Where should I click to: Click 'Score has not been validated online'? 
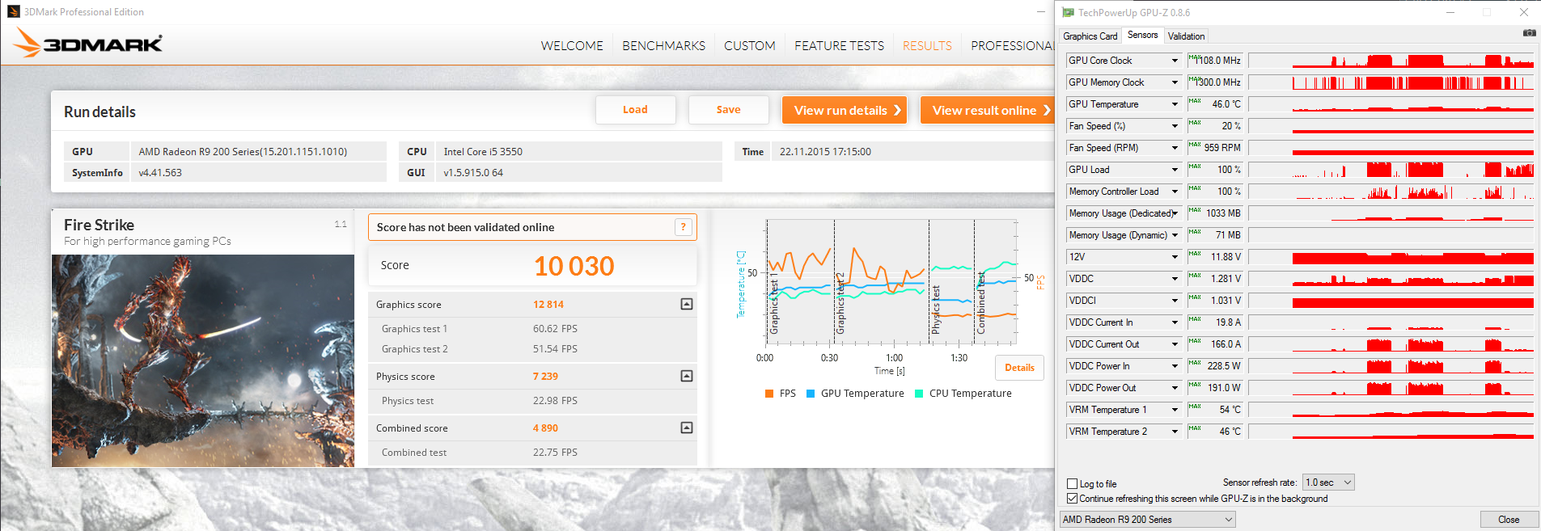click(465, 227)
